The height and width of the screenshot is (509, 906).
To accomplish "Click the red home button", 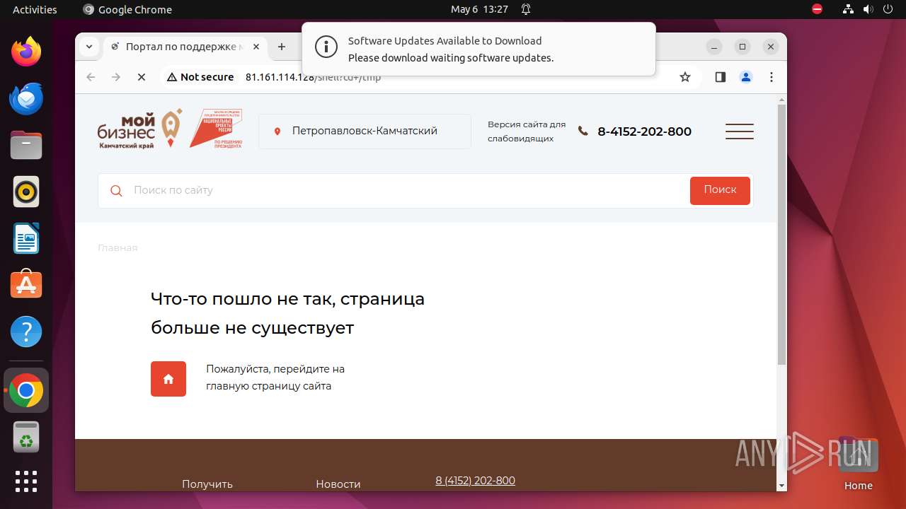I will click(x=168, y=379).
